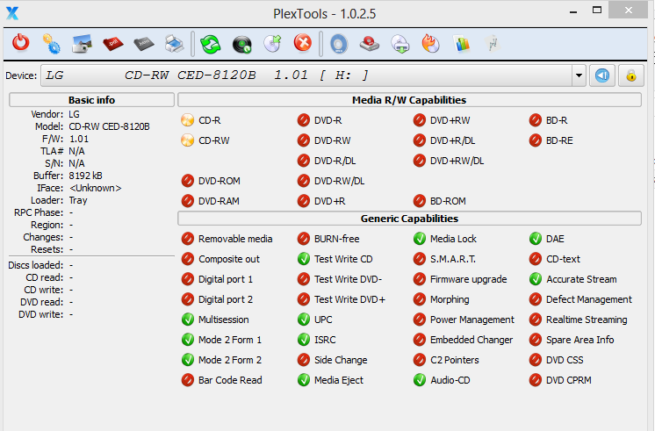The width and height of the screenshot is (655, 431).
Task: Click the 'DVD CSS' label
Action: [565, 360]
